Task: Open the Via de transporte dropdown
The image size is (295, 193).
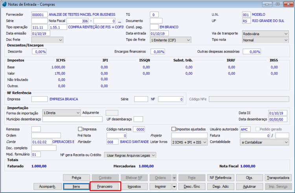Action: [x=265, y=34]
